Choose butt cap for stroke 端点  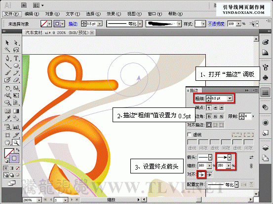209,108
